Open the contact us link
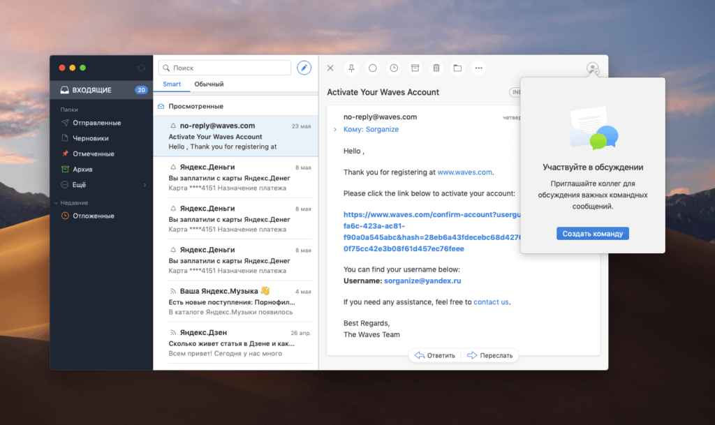Viewport: 715px width, 425px height. coord(491,302)
